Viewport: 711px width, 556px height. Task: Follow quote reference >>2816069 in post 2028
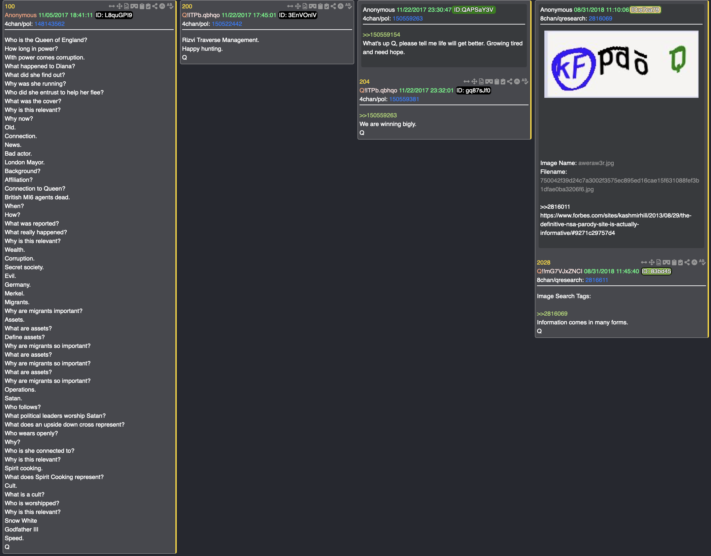point(552,314)
